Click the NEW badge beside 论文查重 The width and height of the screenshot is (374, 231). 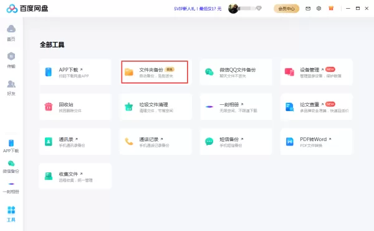pyautogui.click(x=330, y=104)
